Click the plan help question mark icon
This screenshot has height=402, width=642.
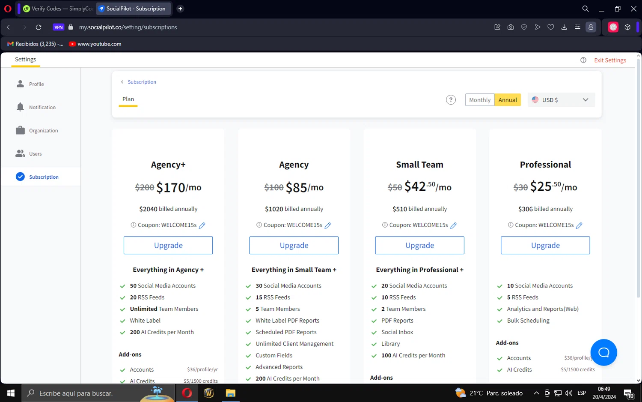451,100
